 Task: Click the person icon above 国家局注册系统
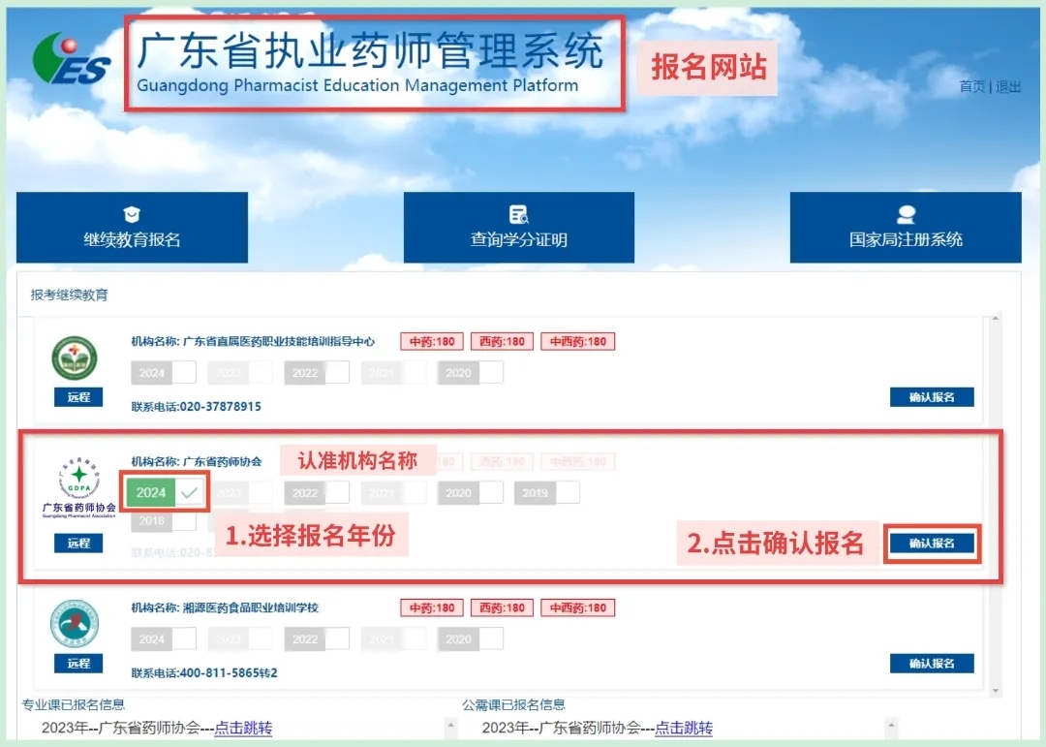pyautogui.click(x=906, y=215)
